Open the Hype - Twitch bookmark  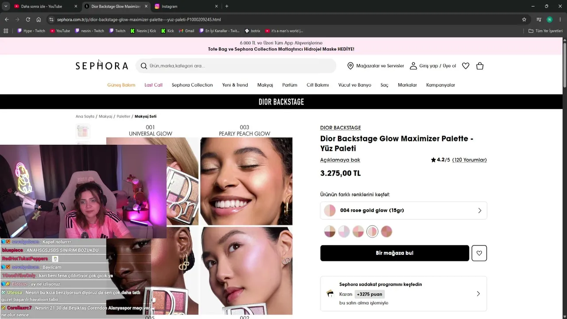[31, 31]
